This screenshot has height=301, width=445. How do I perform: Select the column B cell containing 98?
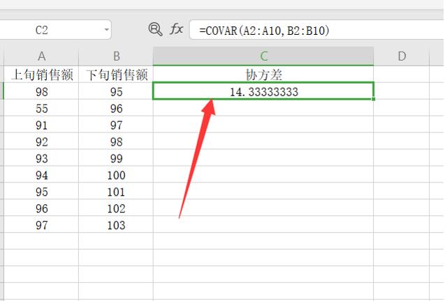click(116, 142)
